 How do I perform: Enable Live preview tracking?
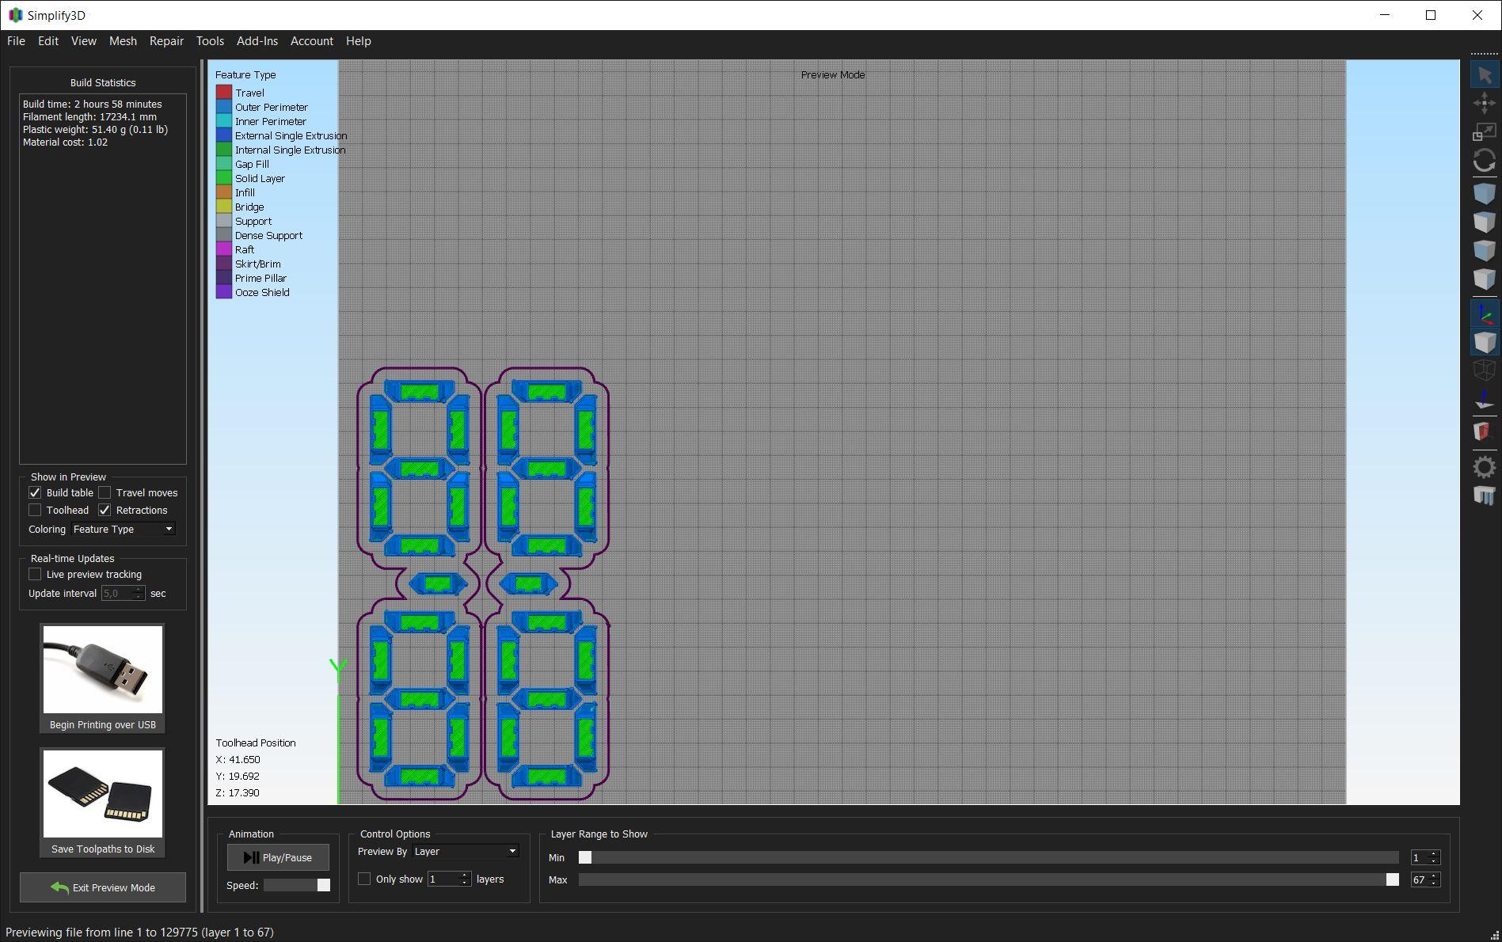tap(35, 574)
